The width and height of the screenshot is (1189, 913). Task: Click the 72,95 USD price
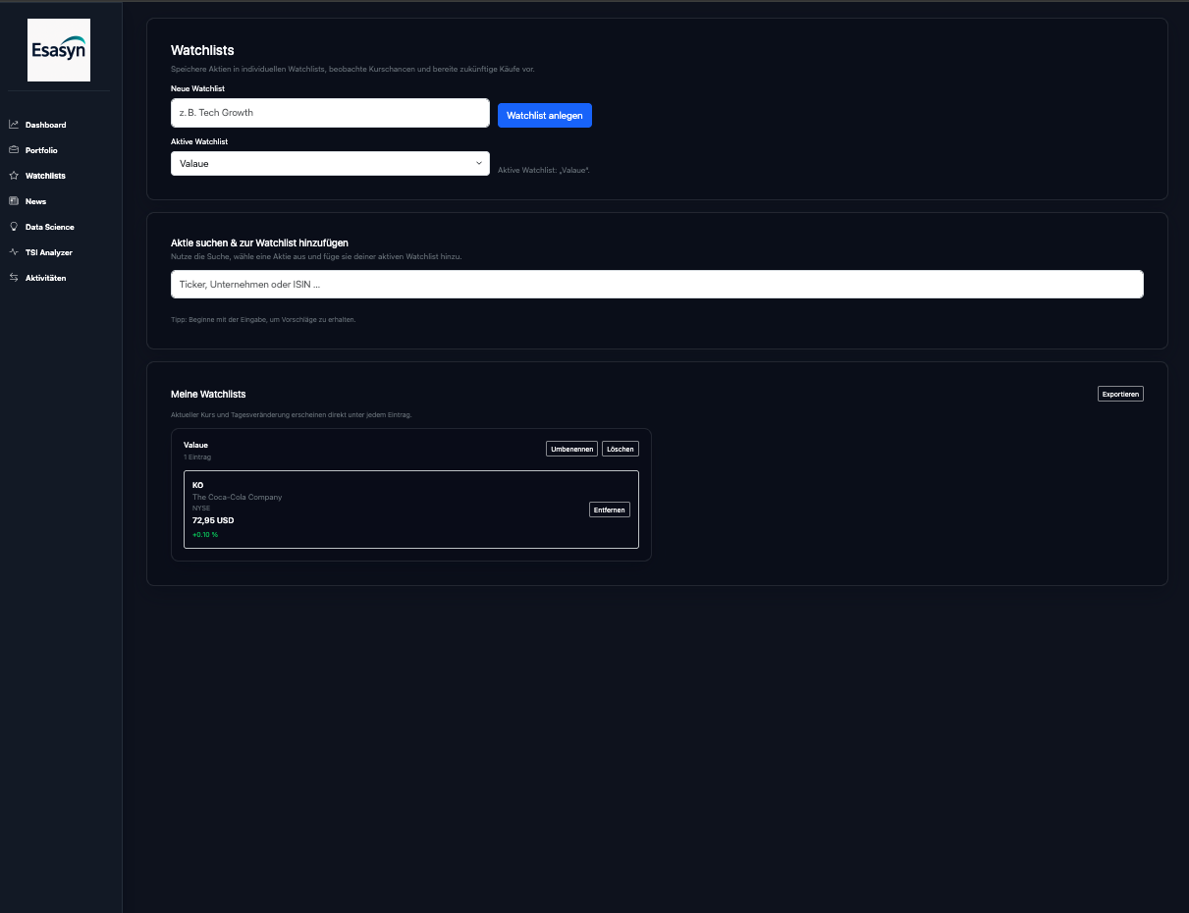[213, 520]
